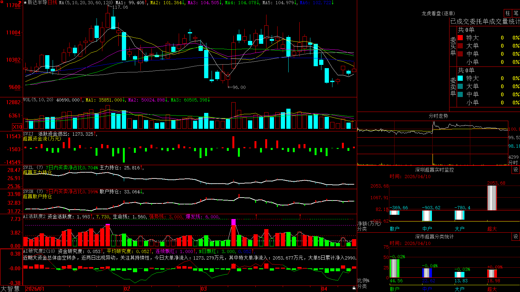520x292 pixels.
Task: Select the stock name 斯达半导
Action: click(37, 3)
